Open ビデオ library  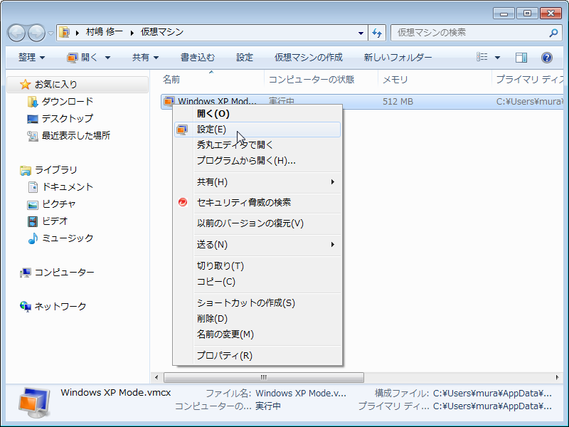(55, 221)
